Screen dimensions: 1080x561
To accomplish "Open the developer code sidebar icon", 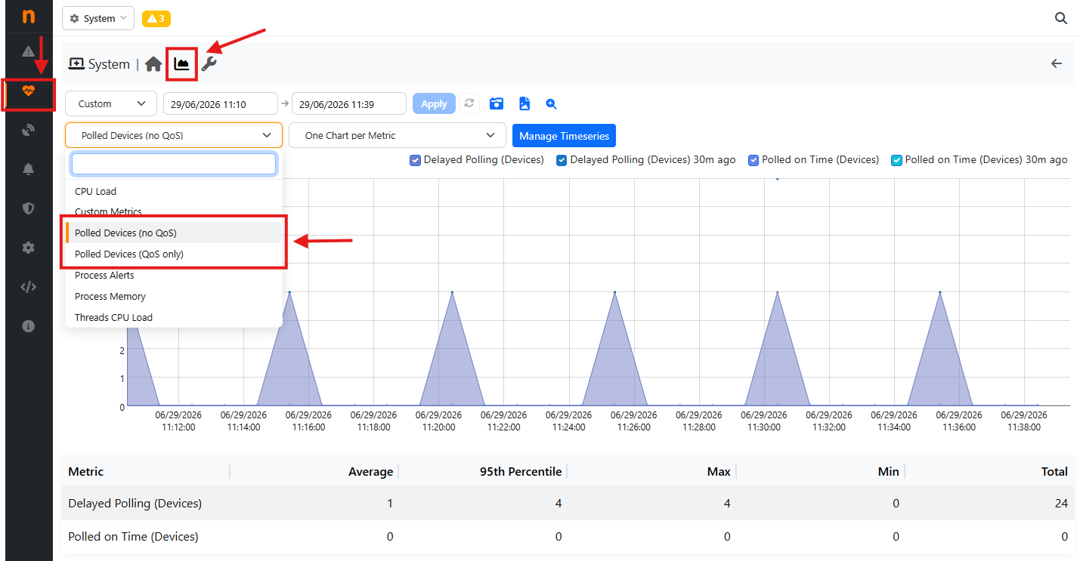I will tap(29, 287).
